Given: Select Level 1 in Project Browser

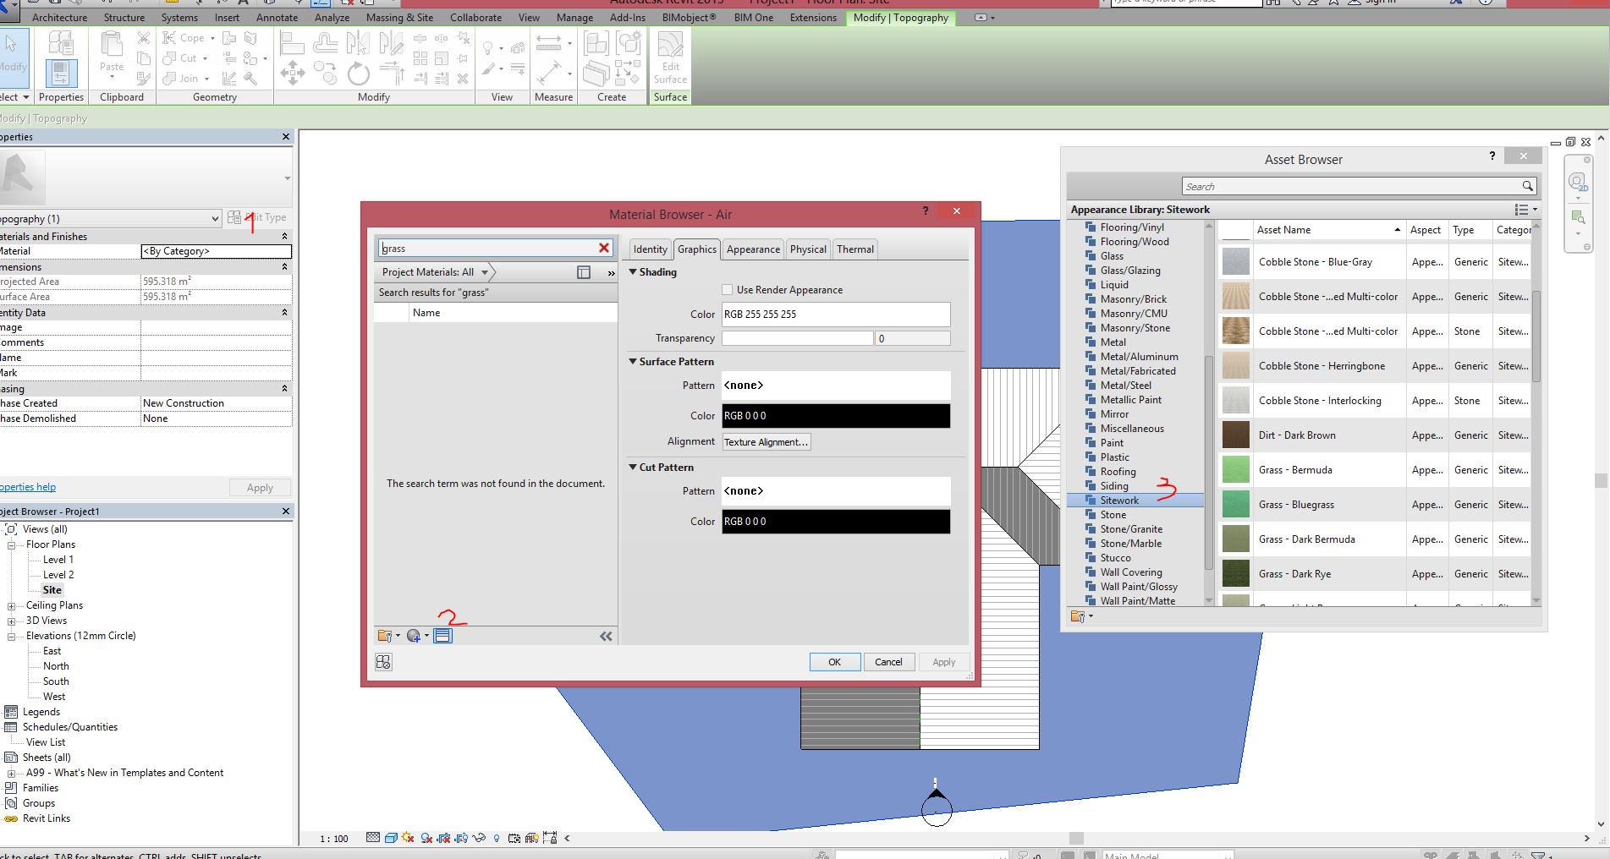Looking at the screenshot, I should point(58,560).
